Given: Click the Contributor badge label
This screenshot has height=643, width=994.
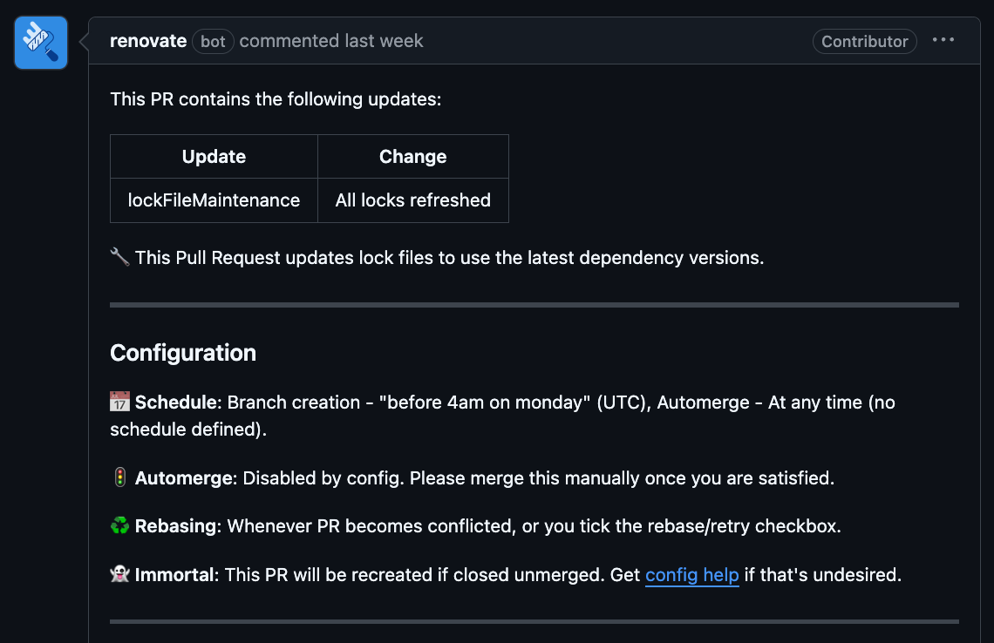Looking at the screenshot, I should [x=864, y=41].
